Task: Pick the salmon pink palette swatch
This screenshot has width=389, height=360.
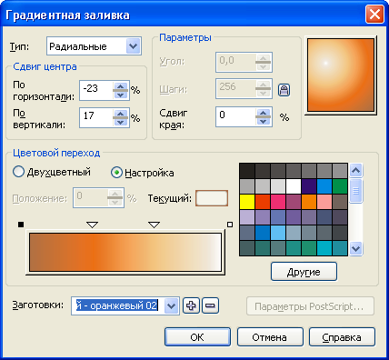Action: [324, 202]
